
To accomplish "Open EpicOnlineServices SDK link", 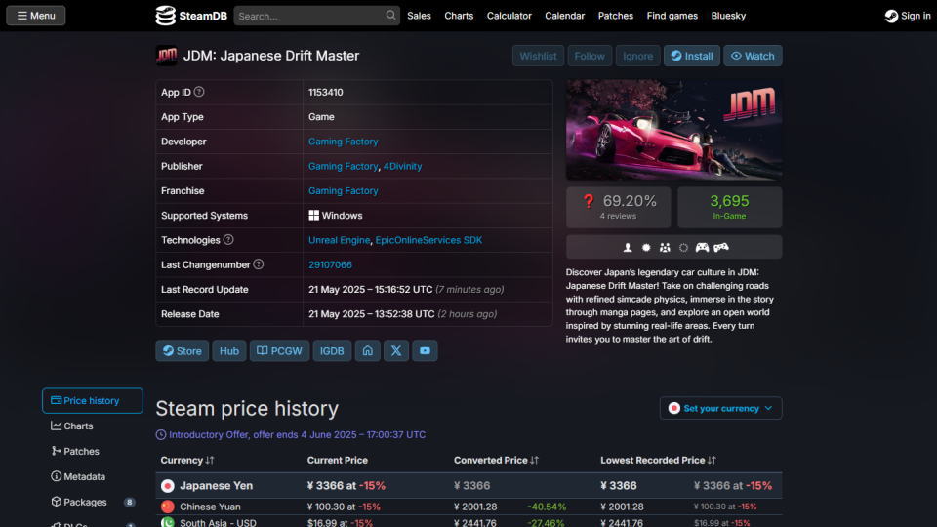I will pyautogui.click(x=428, y=240).
